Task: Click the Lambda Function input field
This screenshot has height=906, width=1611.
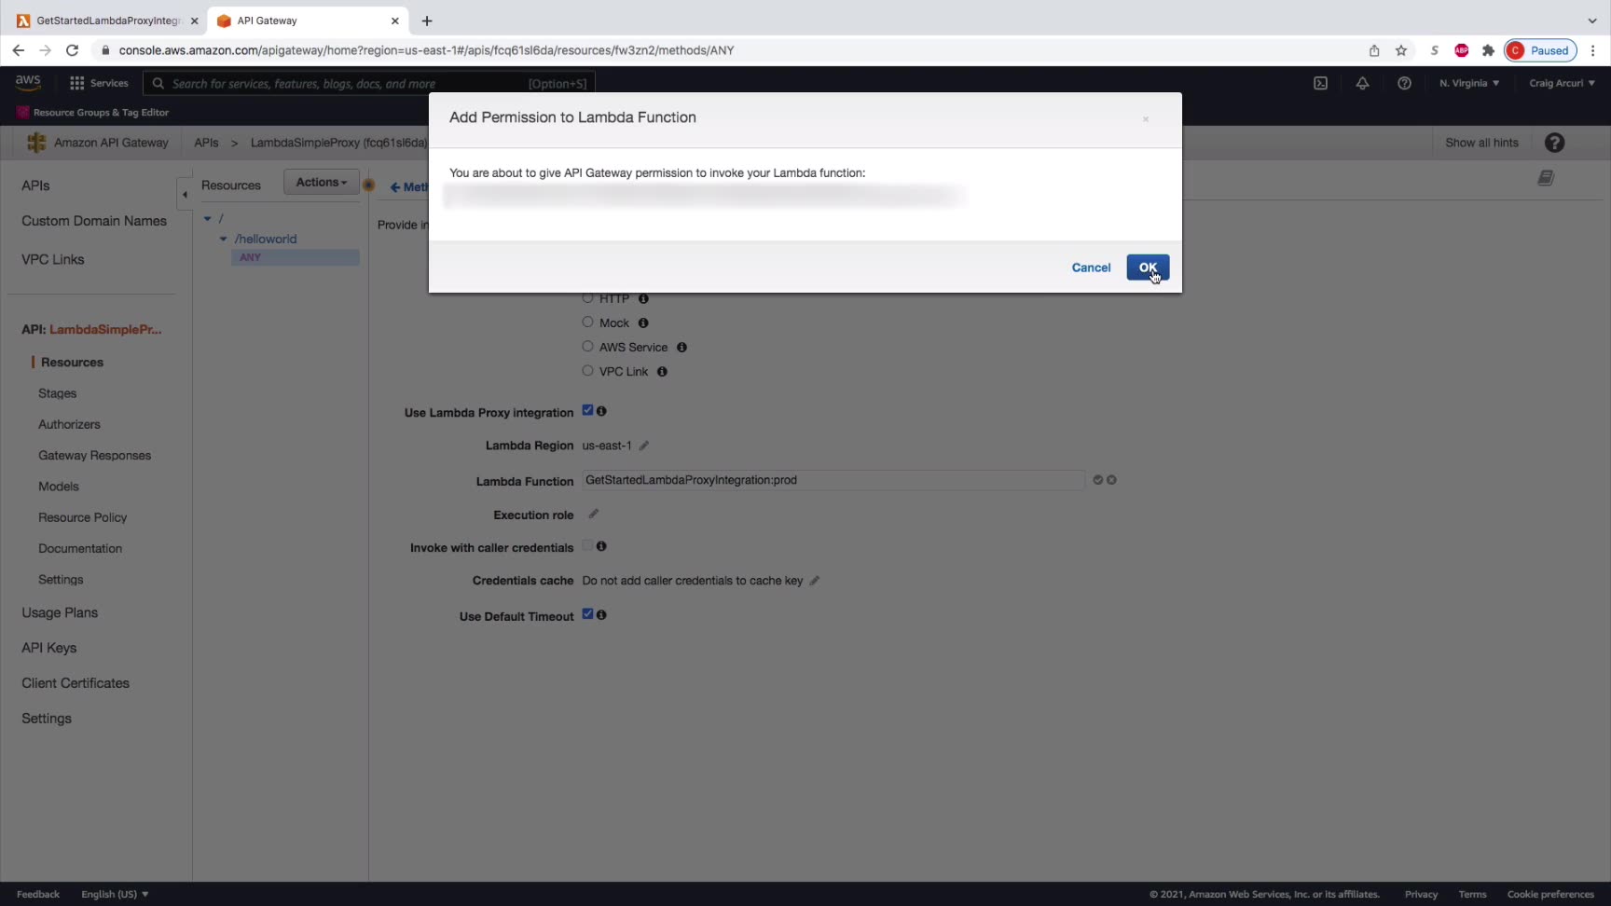Action: [833, 480]
